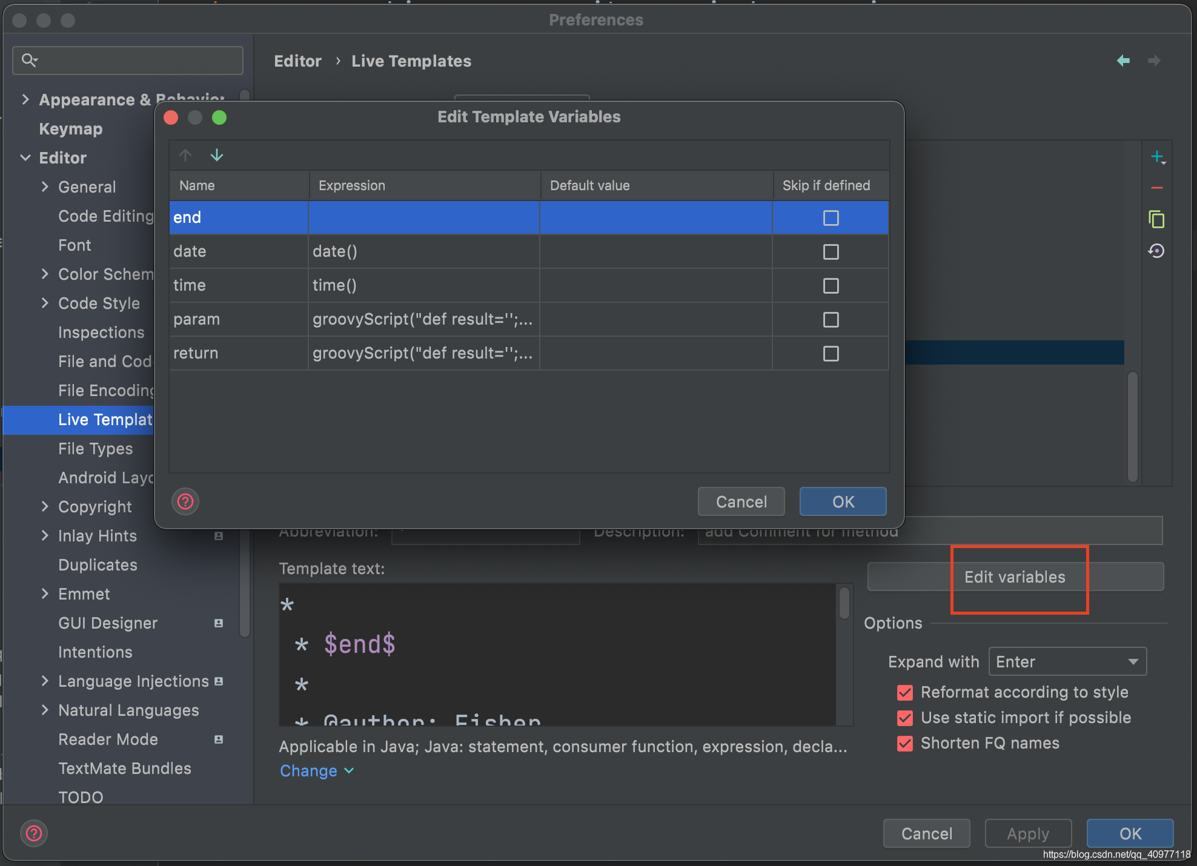The height and width of the screenshot is (866, 1197).
Task: Toggle Skip if defined for date variable
Action: 830,251
